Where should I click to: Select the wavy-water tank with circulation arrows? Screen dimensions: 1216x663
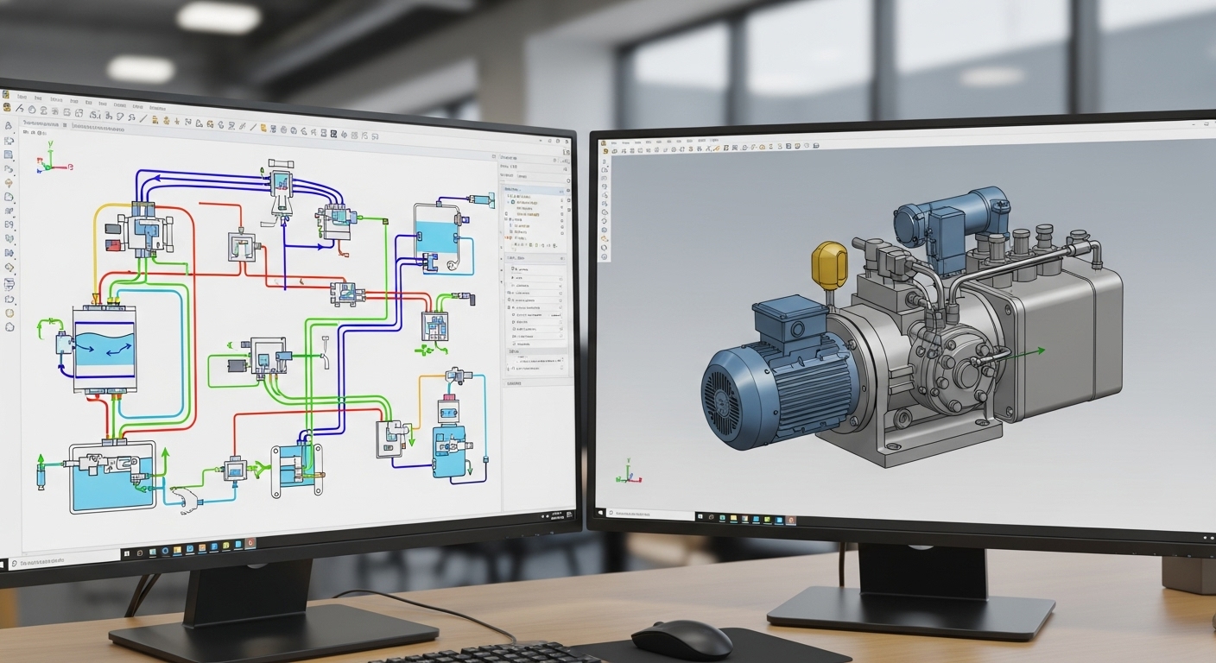(x=104, y=350)
